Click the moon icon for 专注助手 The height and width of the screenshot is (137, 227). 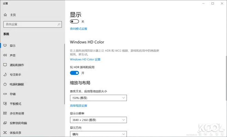coord(5,74)
